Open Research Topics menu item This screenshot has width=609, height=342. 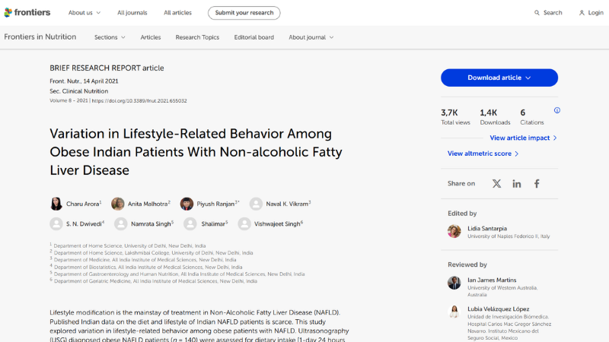point(197,37)
